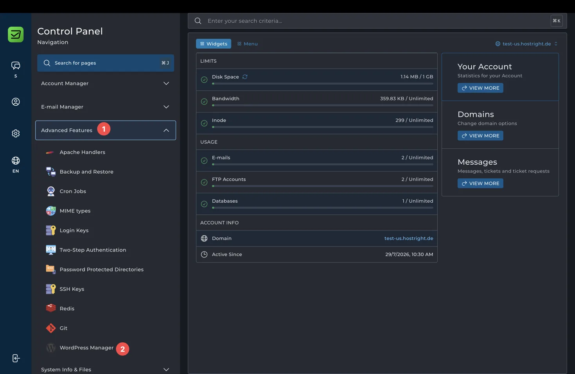575x374 pixels.
Task: Open Backup and Restore menu entry
Action: tap(86, 172)
